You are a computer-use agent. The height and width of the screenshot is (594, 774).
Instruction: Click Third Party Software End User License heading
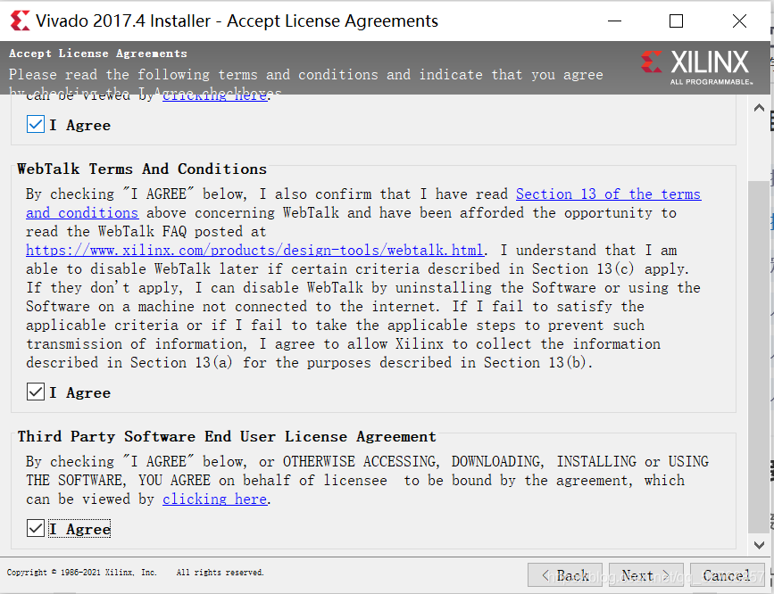(227, 437)
